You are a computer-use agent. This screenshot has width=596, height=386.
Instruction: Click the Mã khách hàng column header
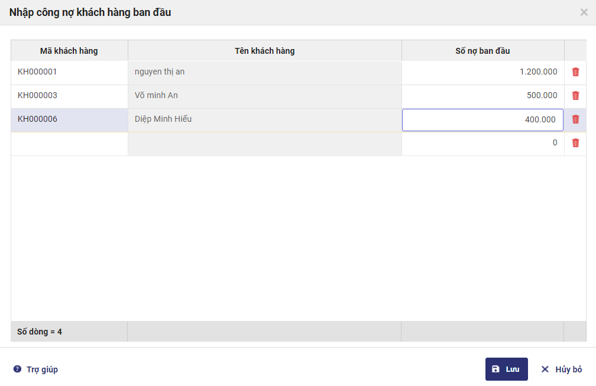[x=69, y=51]
